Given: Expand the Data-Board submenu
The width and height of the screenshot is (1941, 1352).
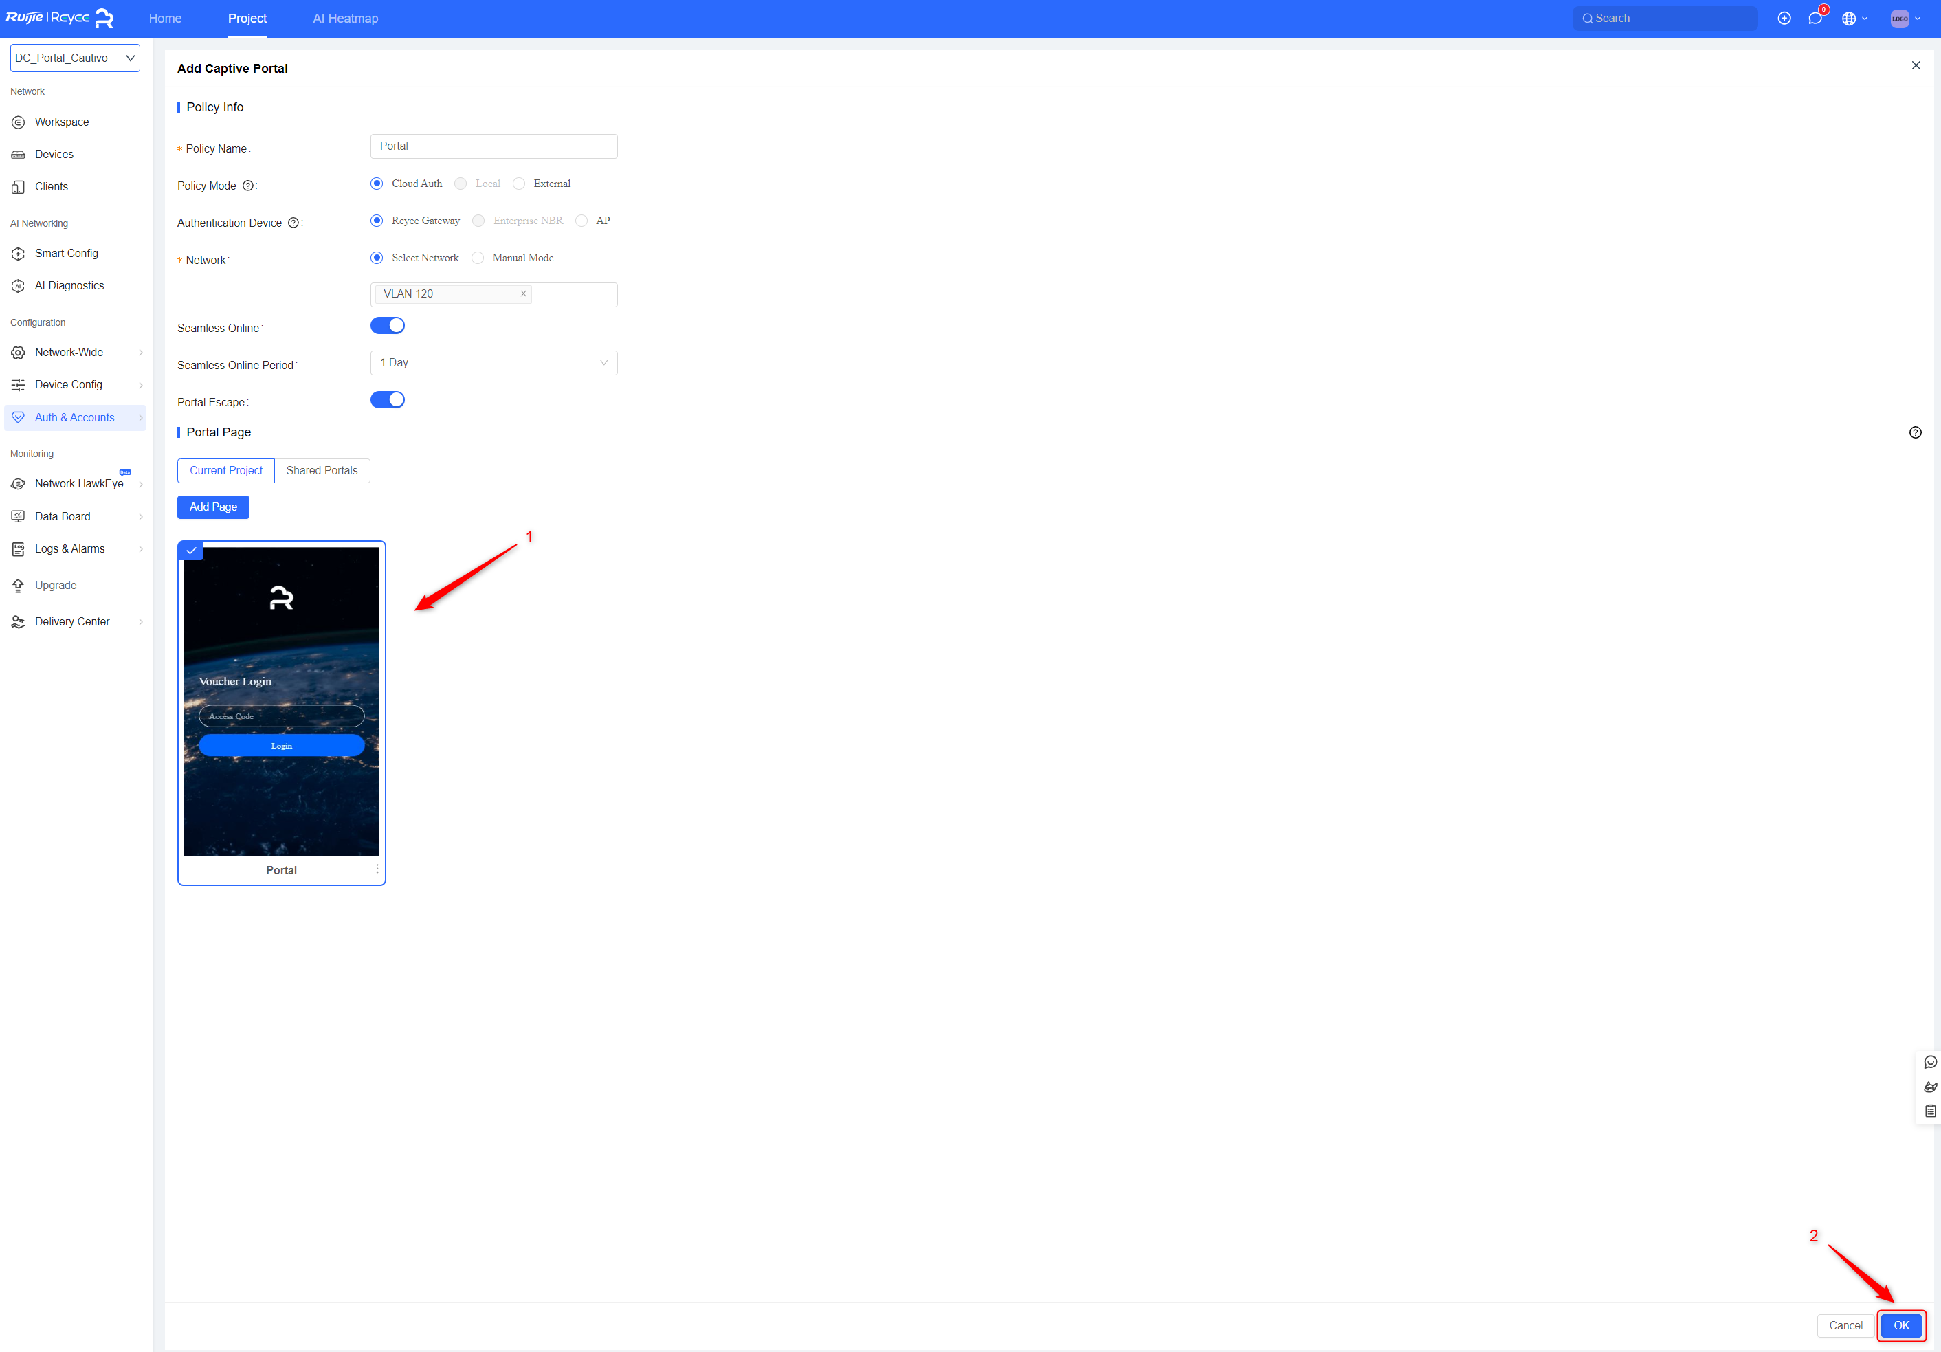Looking at the screenshot, I should [x=140, y=517].
